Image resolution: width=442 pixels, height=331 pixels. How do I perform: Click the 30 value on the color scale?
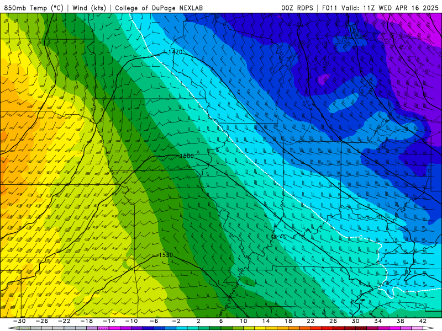(355, 321)
